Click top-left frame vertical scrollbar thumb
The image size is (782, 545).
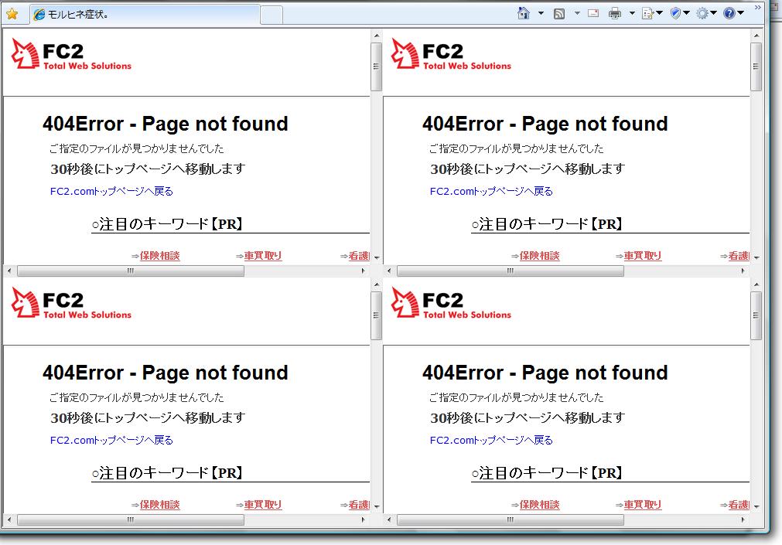pos(376,66)
